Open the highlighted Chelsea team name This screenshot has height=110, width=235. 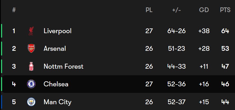[x=56, y=84]
